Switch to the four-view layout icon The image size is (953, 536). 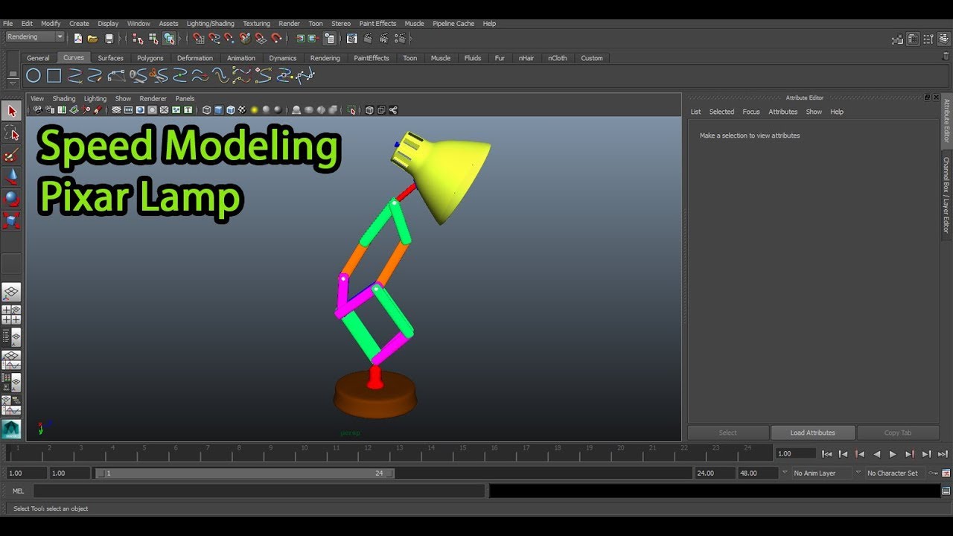click(11, 315)
